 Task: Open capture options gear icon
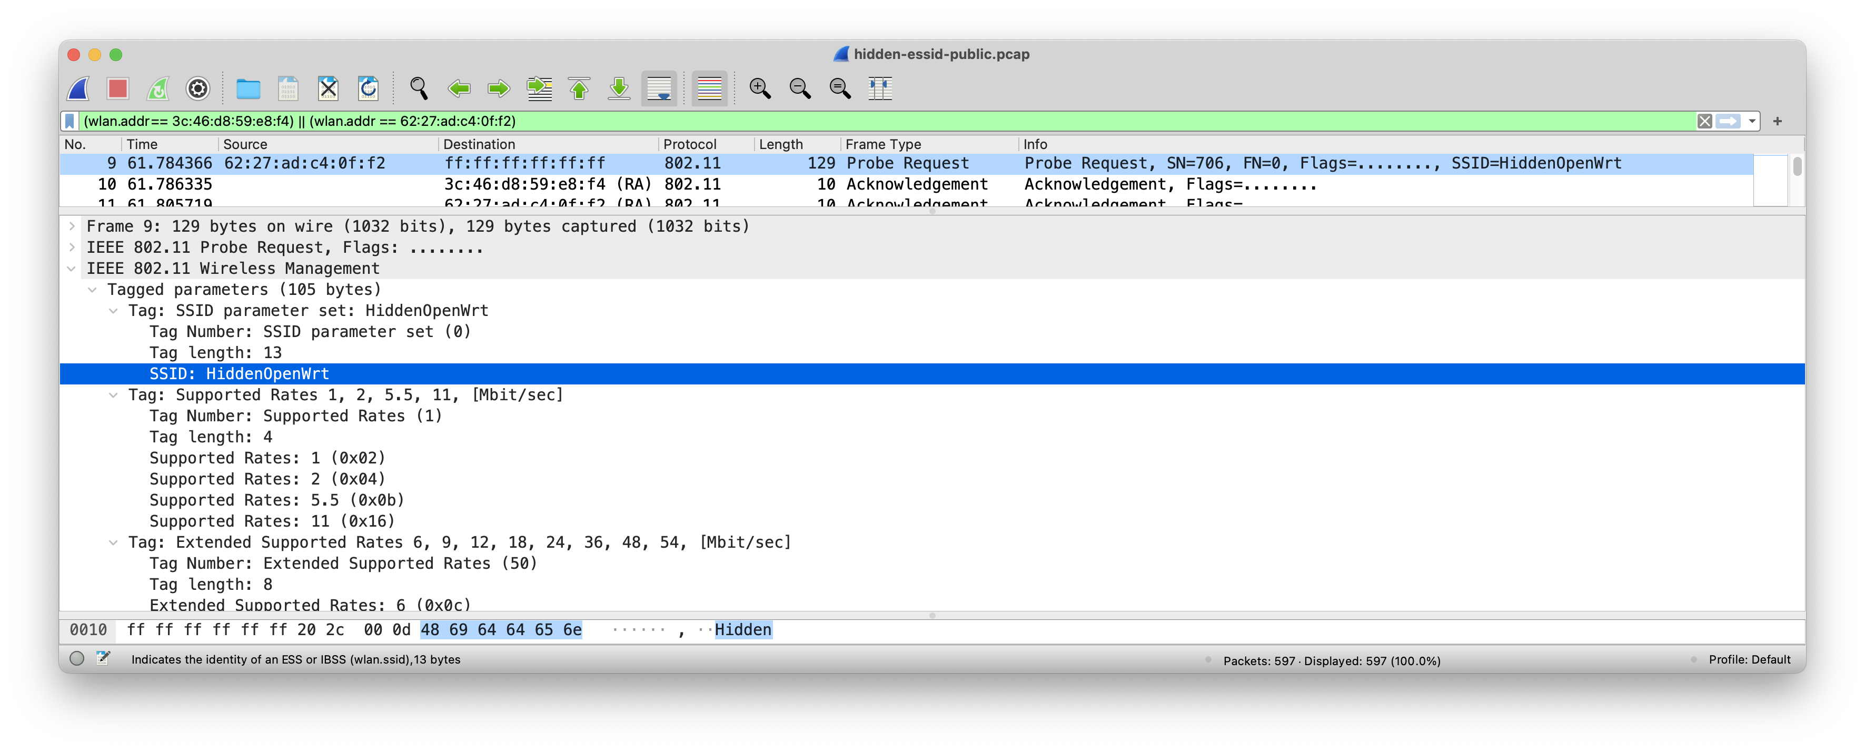coord(197,88)
